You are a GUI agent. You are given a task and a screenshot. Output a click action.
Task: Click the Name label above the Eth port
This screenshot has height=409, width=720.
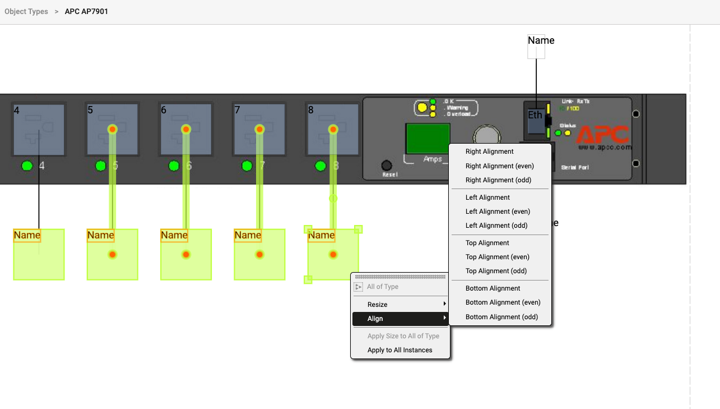click(x=541, y=40)
